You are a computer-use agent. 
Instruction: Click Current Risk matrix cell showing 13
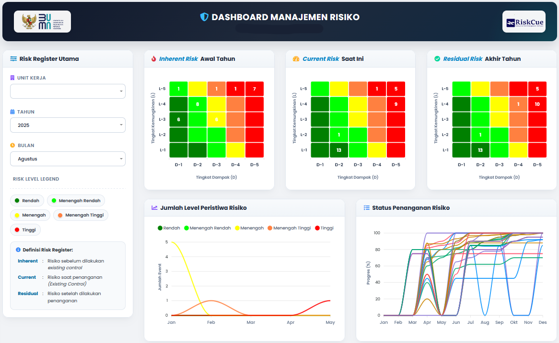click(339, 150)
